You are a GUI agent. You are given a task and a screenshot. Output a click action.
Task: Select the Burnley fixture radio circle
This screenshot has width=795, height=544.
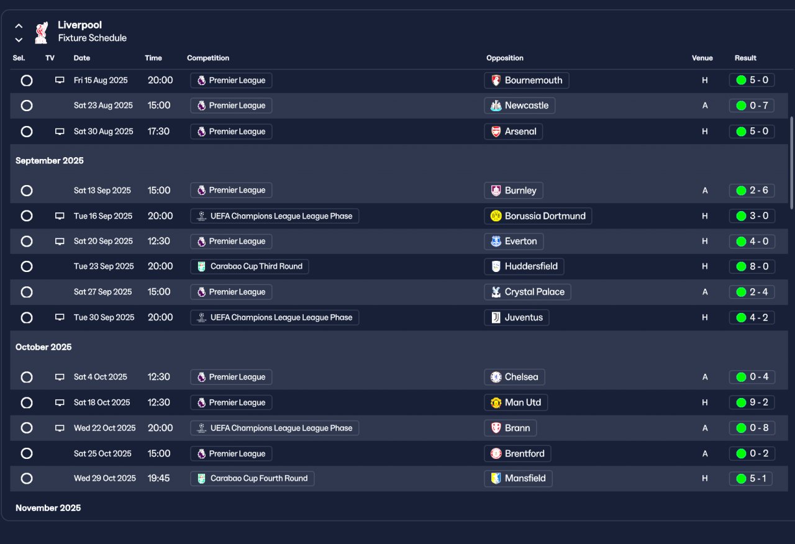(27, 191)
